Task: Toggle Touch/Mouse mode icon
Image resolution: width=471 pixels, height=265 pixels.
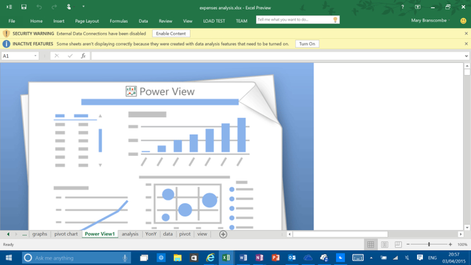Action: point(69,7)
